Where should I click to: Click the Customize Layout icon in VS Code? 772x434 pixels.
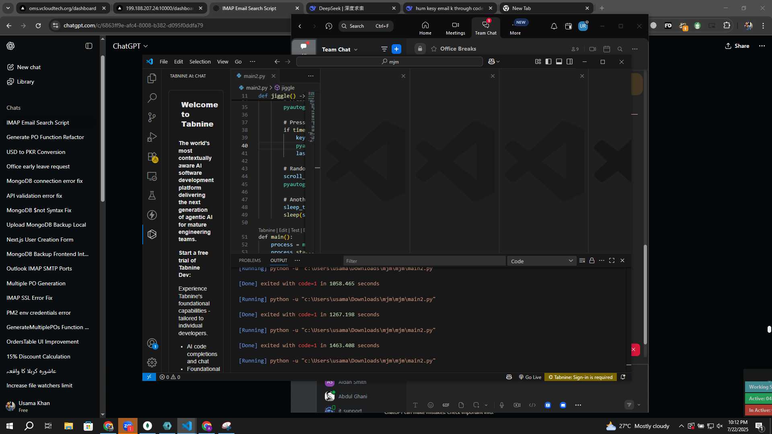tap(538, 61)
